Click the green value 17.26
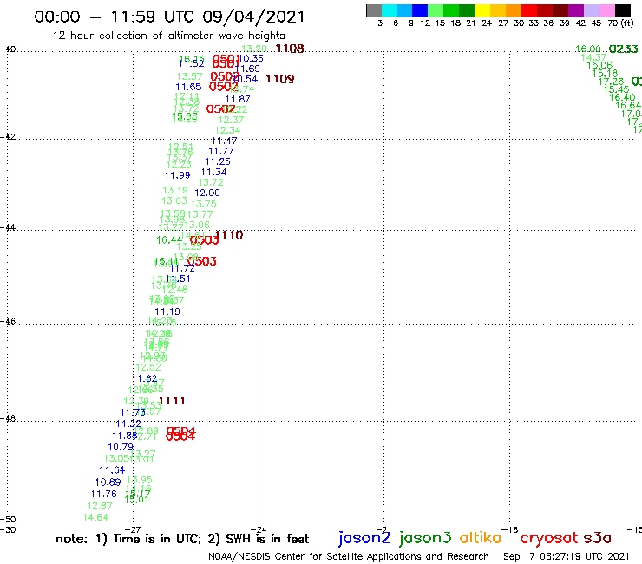Screen dimensions: 642x564 pyautogui.click(x=611, y=82)
